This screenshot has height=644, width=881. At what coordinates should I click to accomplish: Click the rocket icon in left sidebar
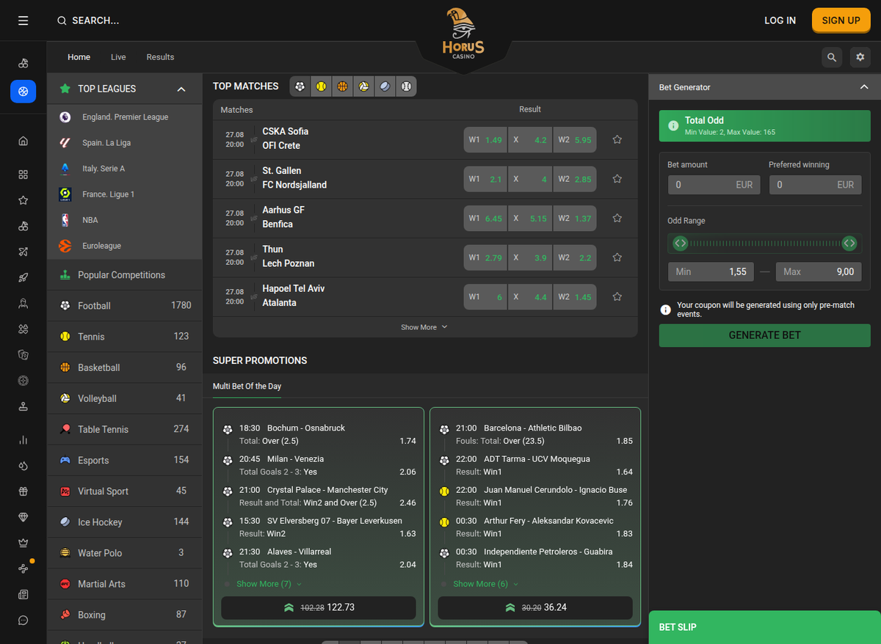[x=23, y=277]
